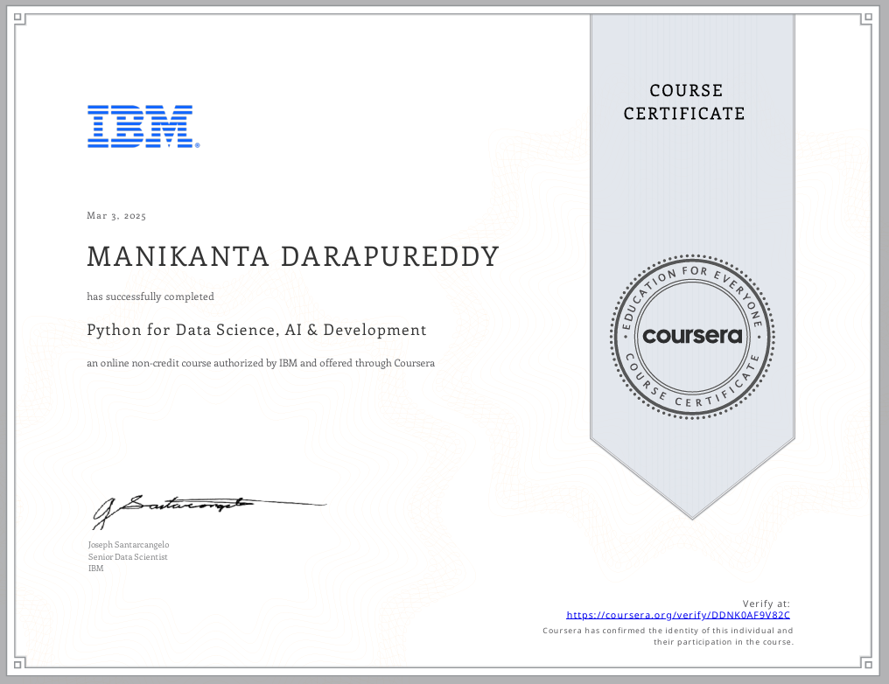Click the "Verify at:" label
The width and height of the screenshot is (889, 684).
[766, 604]
